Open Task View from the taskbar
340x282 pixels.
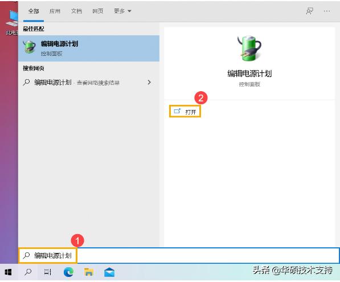point(48,272)
